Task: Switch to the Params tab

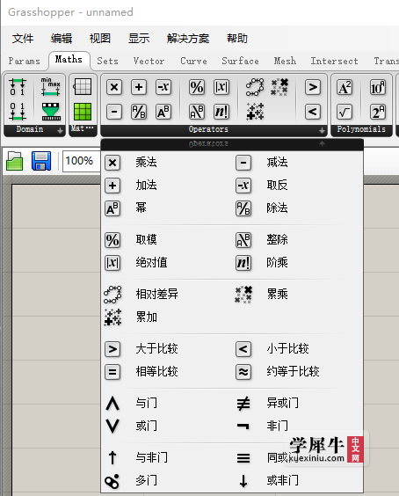Action: pos(25,61)
